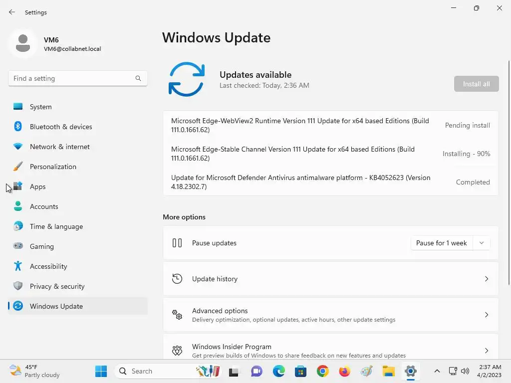
Task: Expand the pause duration dropdown arrow
Action: pos(482,243)
